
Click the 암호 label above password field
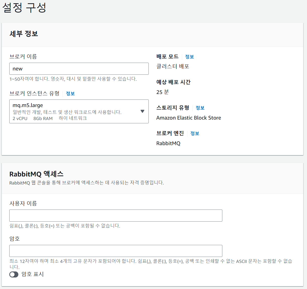15,239
